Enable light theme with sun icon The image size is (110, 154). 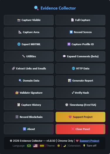[59, 146]
